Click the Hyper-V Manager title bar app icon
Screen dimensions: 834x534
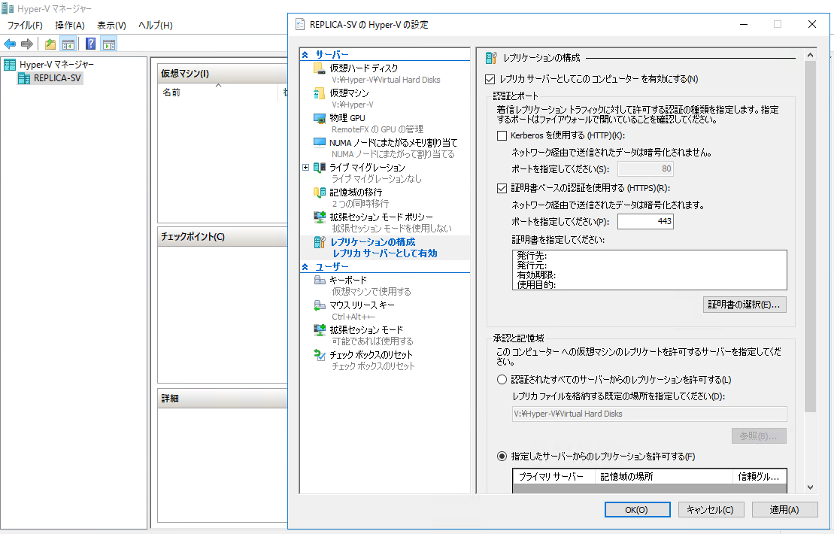pyautogui.click(x=8, y=8)
